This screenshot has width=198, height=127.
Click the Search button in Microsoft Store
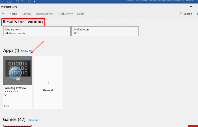pyautogui.click(x=186, y=14)
